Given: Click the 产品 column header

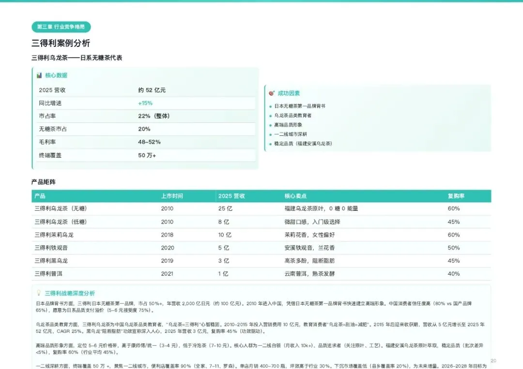Looking at the screenshot, I should click(40, 196).
